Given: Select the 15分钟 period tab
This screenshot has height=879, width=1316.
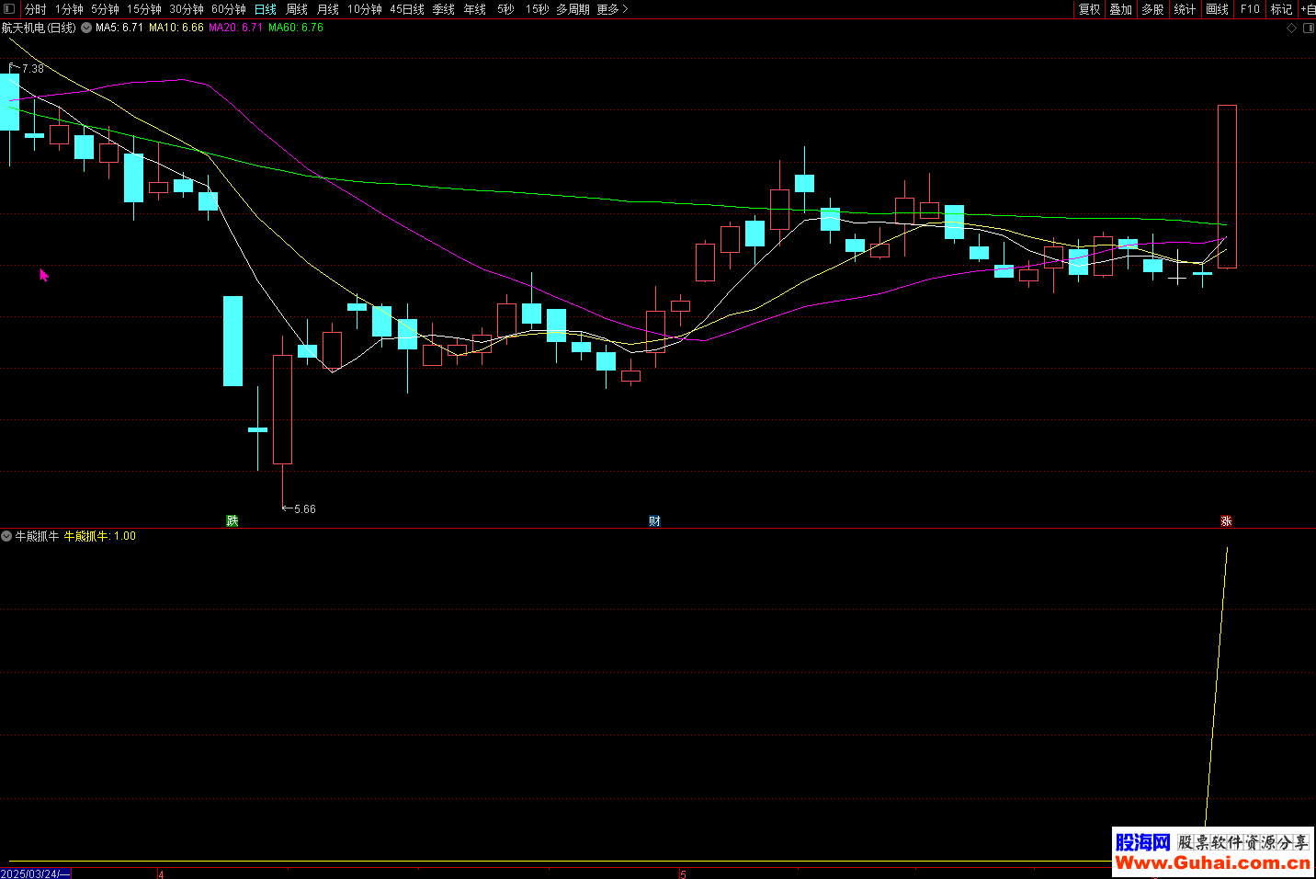Looking at the screenshot, I should 144,9.
